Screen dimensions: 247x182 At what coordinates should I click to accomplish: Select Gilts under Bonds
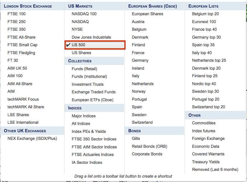(x=136, y=138)
